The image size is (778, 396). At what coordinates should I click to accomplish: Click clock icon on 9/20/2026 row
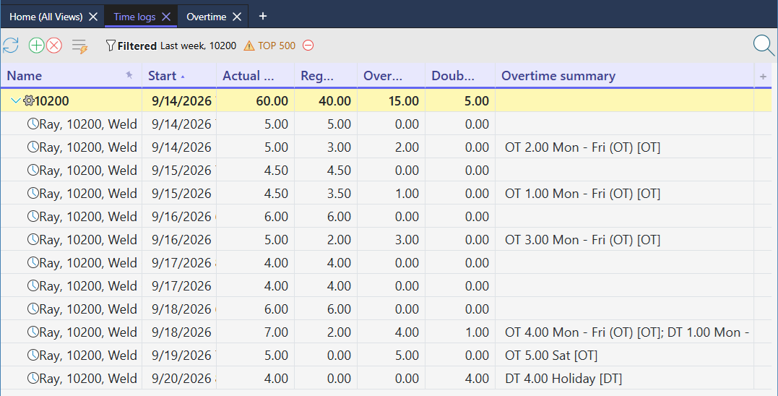point(33,379)
